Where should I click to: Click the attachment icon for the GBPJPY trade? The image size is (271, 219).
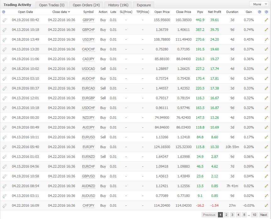(x=4, y=20)
